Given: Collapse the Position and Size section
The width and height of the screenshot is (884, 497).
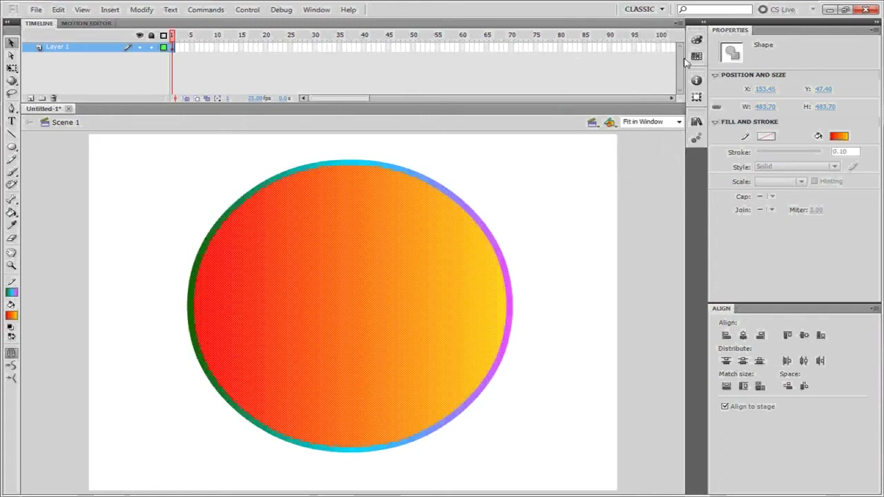Looking at the screenshot, I should pyautogui.click(x=715, y=75).
